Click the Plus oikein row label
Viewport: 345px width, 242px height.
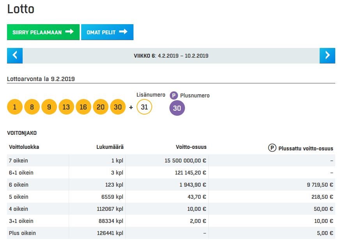coord(22,233)
